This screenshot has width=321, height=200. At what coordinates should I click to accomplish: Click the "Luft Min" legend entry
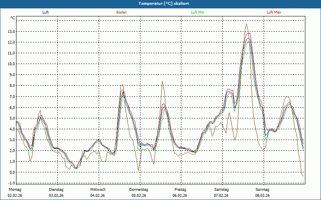coord(198,12)
